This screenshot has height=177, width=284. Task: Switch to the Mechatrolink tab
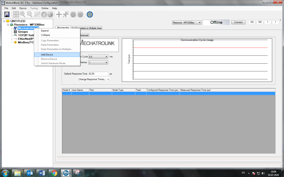pyautogui.click(x=63, y=28)
